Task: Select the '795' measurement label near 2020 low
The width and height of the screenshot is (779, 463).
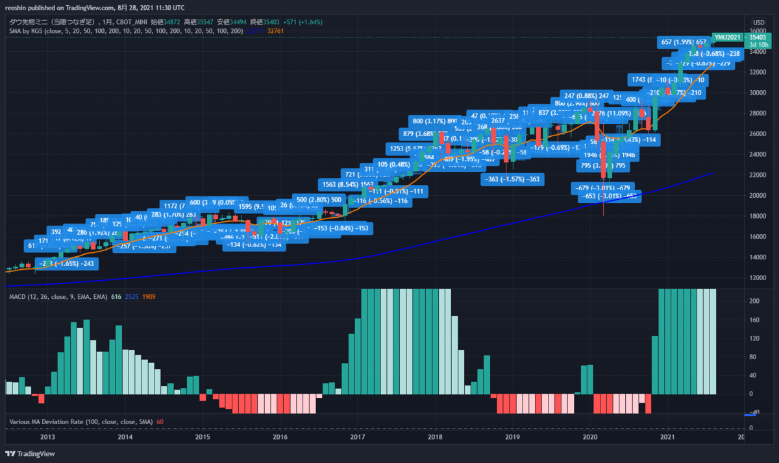Action: [x=604, y=165]
